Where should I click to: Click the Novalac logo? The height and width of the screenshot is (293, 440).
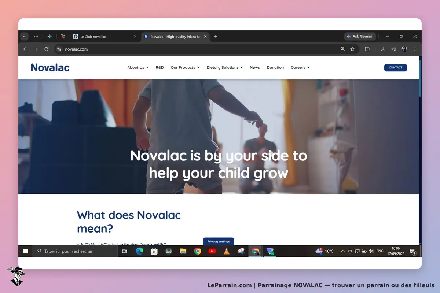coord(50,67)
